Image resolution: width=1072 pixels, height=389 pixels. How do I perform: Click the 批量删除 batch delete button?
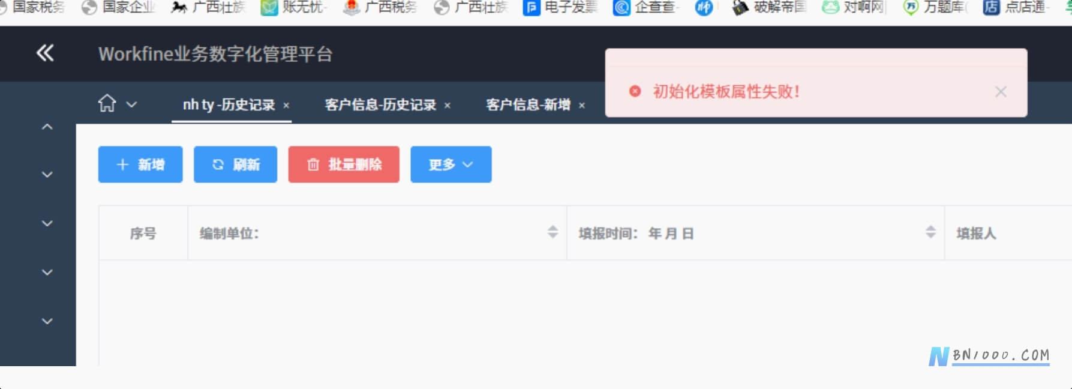[344, 164]
